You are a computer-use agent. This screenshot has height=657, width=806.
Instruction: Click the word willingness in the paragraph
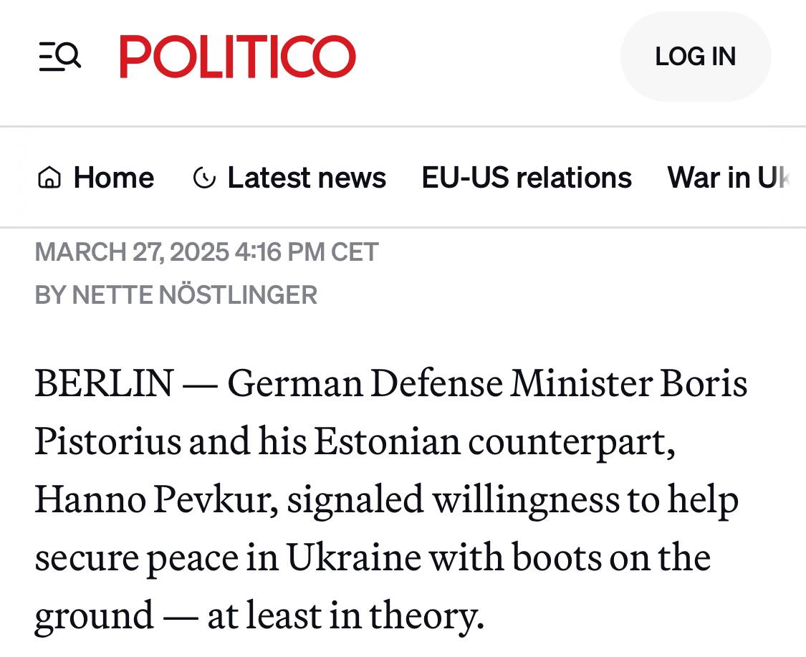(526, 500)
